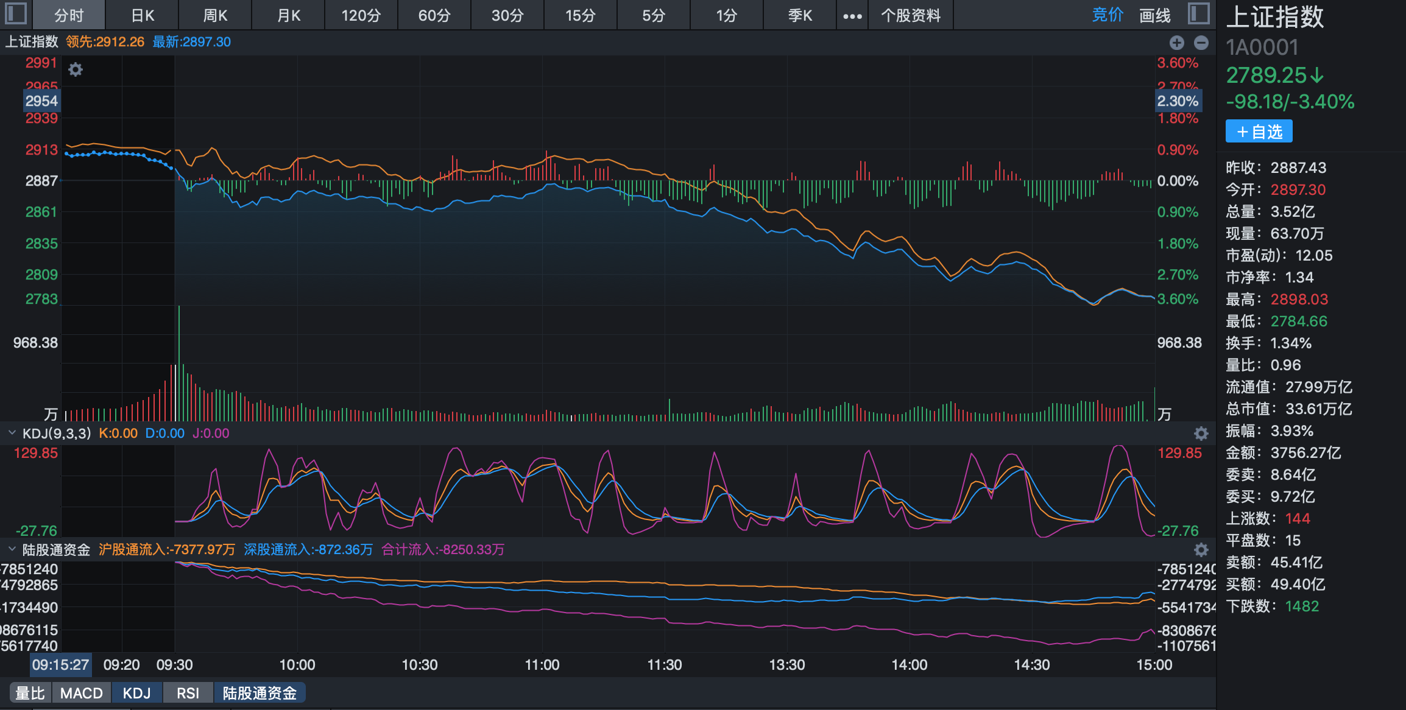This screenshot has height=710, width=1406.
Task: Toggle the MACD indicator
Action: [82, 693]
